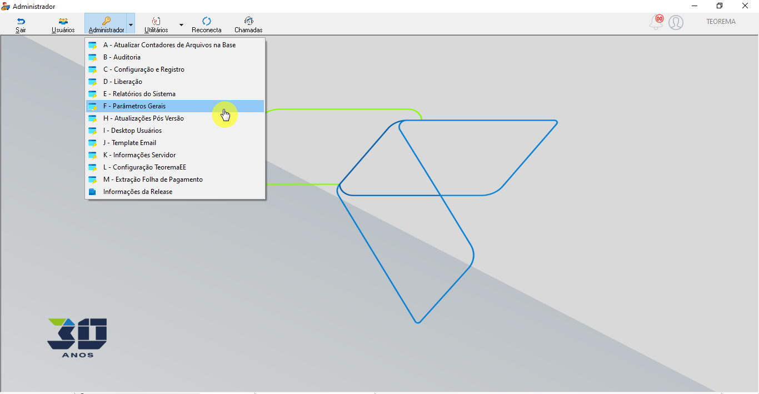
Task: Open Informações da Release entry
Action: [x=175, y=192]
